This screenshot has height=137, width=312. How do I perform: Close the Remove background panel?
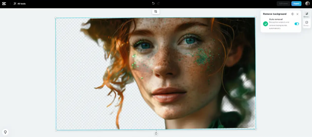297,14
